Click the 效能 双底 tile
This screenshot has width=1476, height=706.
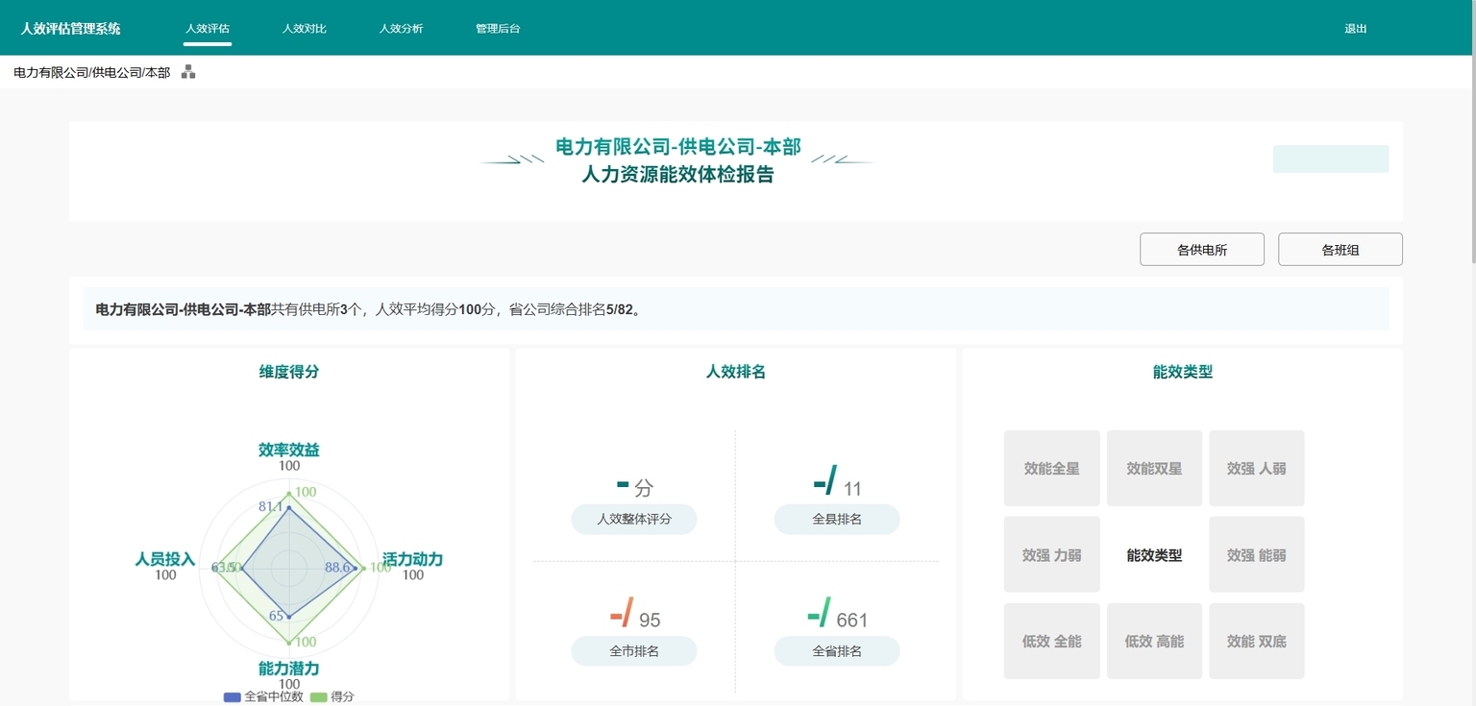[x=1256, y=642]
